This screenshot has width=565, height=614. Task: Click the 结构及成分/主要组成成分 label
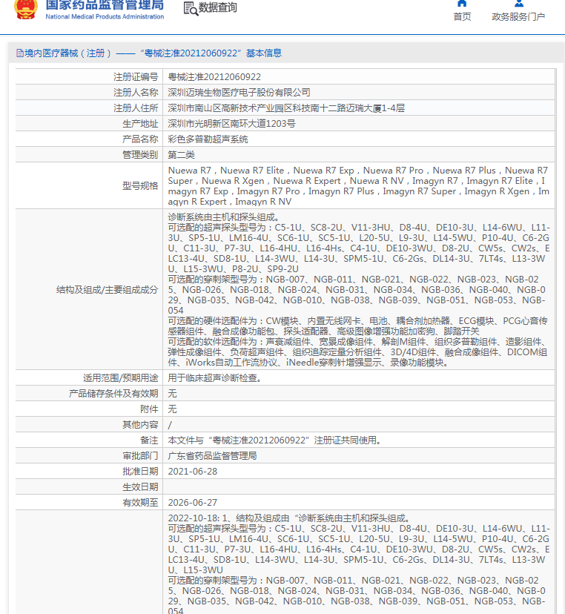(107, 290)
